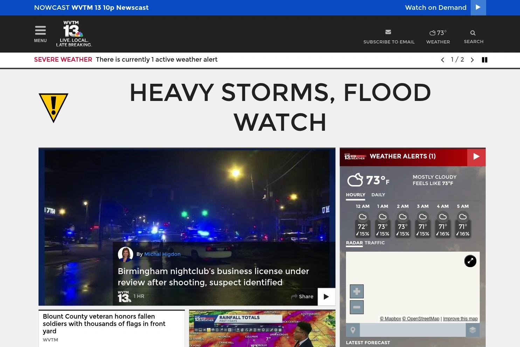Select the Traffic tab
Image resolution: width=520 pixels, height=347 pixels.
tap(375, 243)
